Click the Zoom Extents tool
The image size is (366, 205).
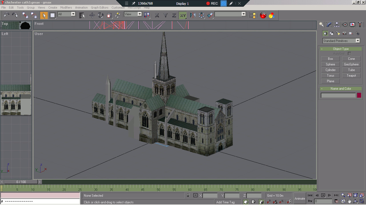[356, 195]
